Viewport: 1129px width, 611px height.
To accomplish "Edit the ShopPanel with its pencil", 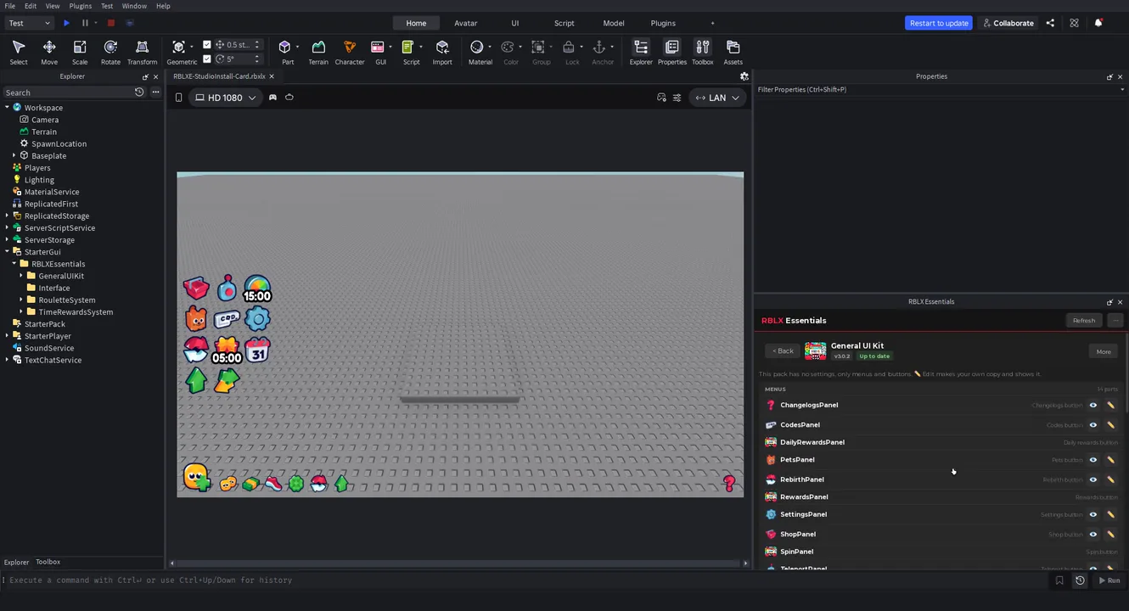I will pyautogui.click(x=1110, y=535).
